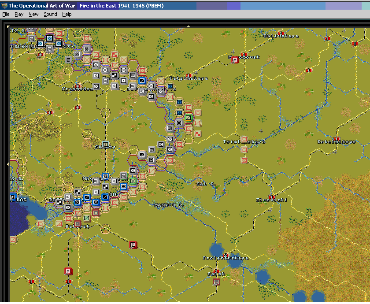Select the red air unit between Bataysk and Proletarskaya

coord(133,245)
